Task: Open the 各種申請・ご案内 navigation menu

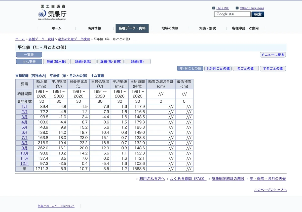Action: 245,28
